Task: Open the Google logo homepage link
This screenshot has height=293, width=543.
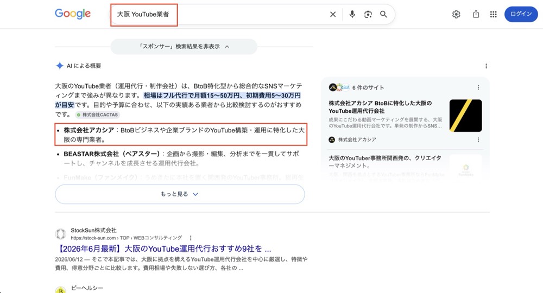Action: click(73, 14)
